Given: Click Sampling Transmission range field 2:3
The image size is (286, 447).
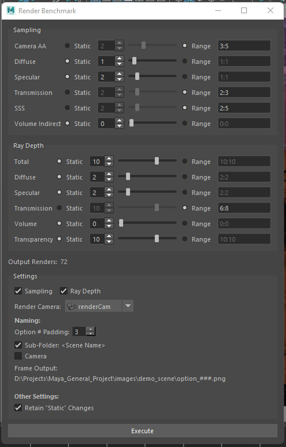Looking at the screenshot, I should pyautogui.click(x=244, y=93).
